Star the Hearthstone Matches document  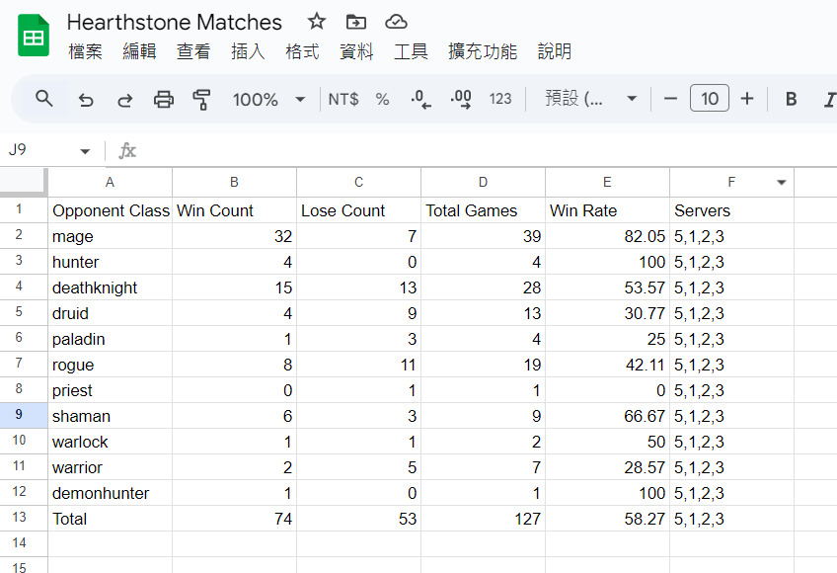point(317,22)
